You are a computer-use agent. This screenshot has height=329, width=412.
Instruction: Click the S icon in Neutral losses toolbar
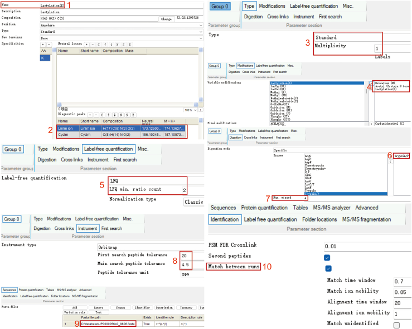click(124, 45)
